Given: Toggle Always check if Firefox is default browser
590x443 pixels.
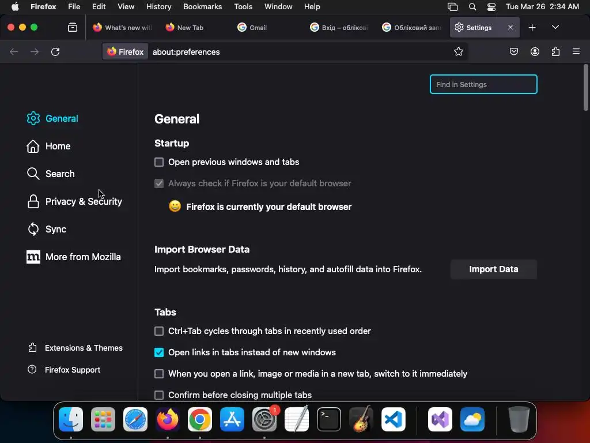Looking at the screenshot, I should [159, 183].
